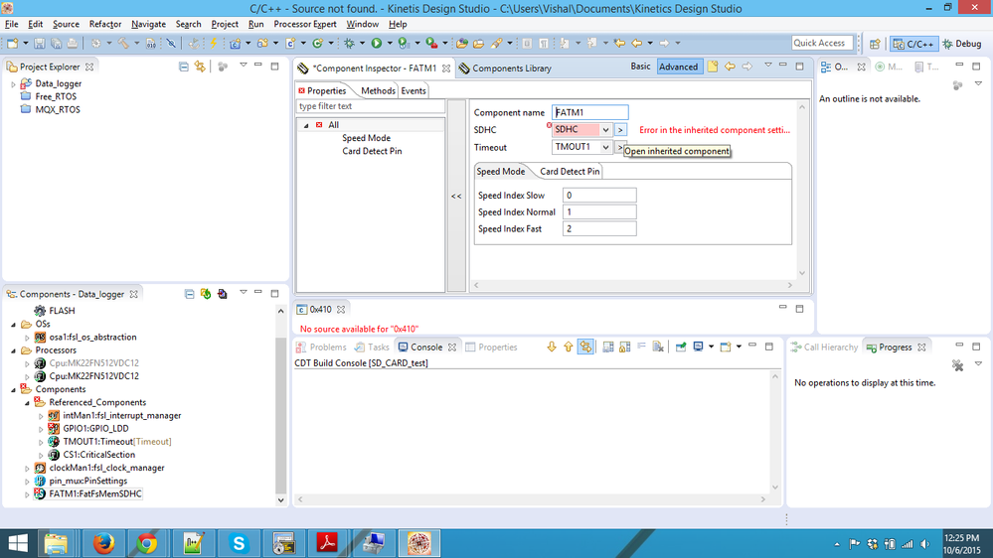Click Collapse All in Components view
The image size is (993, 558).
pyautogui.click(x=189, y=294)
